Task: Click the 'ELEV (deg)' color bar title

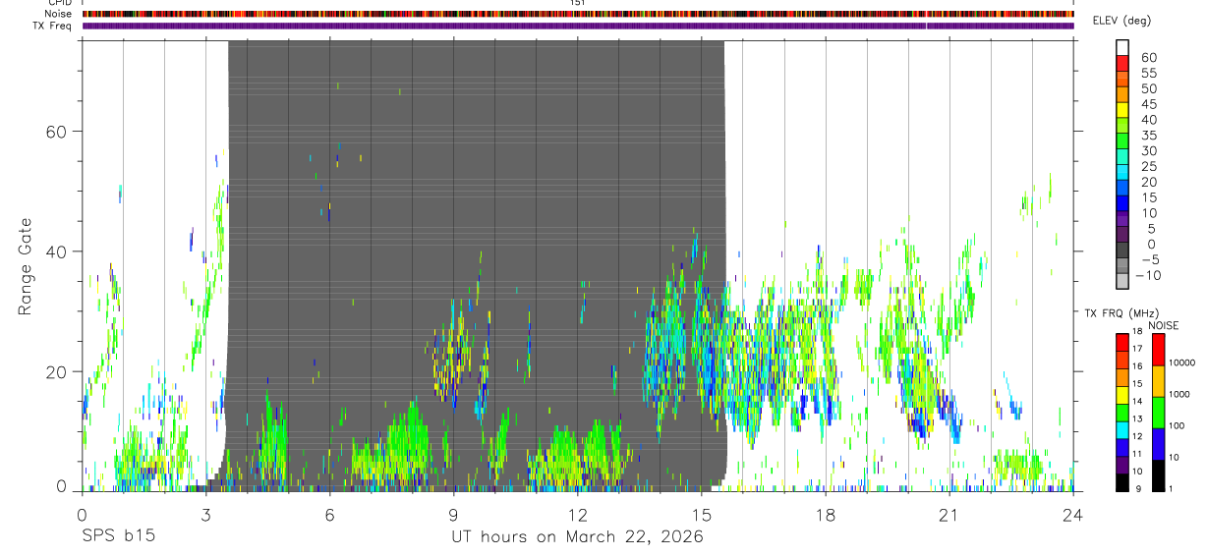Action: tap(1122, 21)
